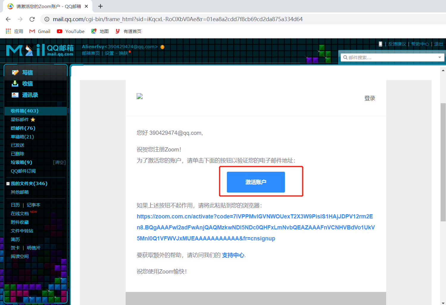Click the 邮件搜索 search field
The height and width of the screenshot is (305, 446).
tap(392, 57)
